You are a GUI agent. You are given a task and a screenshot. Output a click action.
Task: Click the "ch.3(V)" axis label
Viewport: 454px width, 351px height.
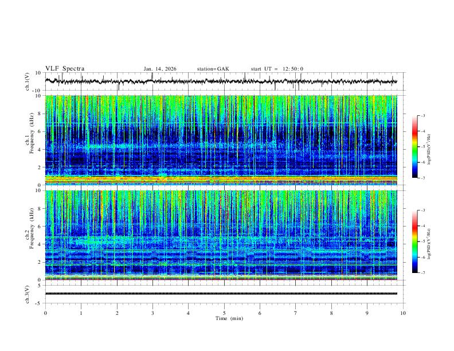(28, 294)
